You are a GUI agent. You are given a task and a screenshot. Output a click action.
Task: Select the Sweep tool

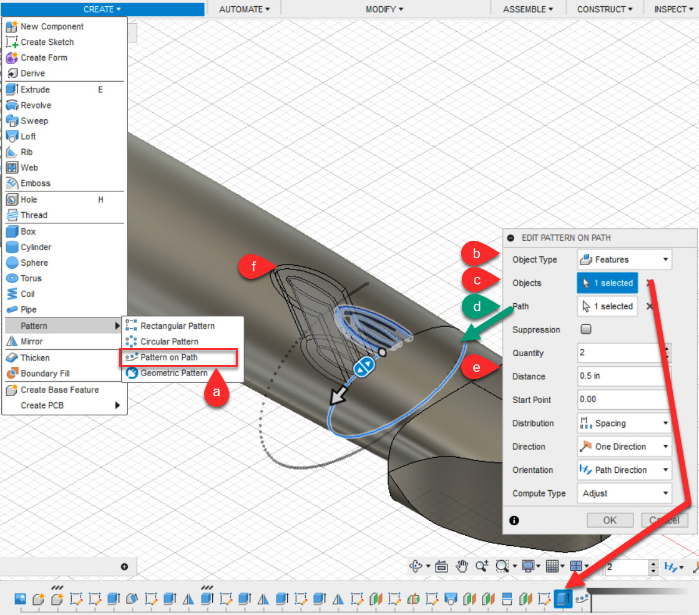pos(33,120)
